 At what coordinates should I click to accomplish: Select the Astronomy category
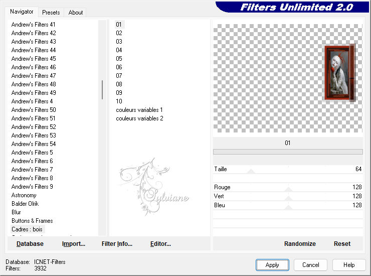24,195
